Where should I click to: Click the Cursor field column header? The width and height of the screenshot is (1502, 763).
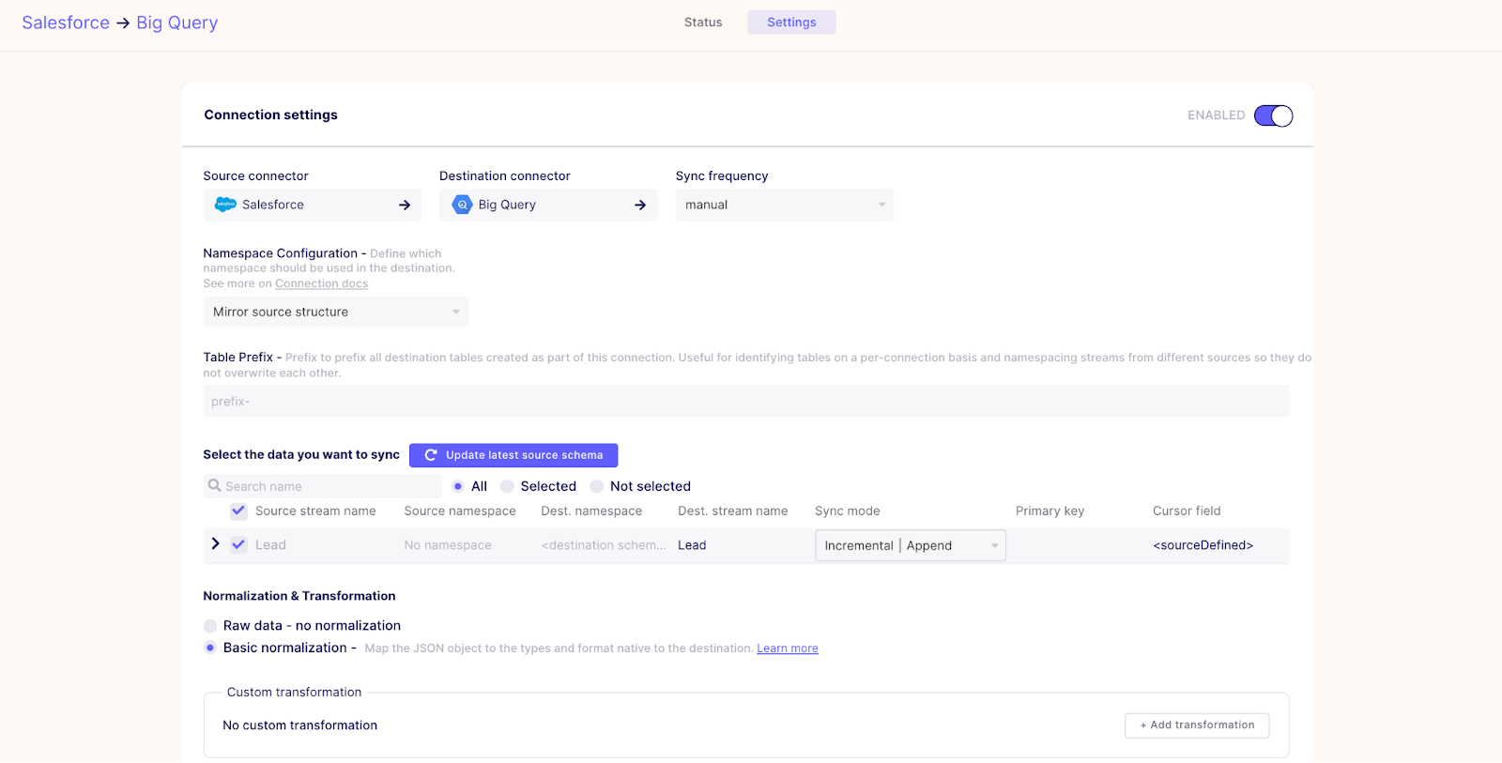pos(1187,511)
